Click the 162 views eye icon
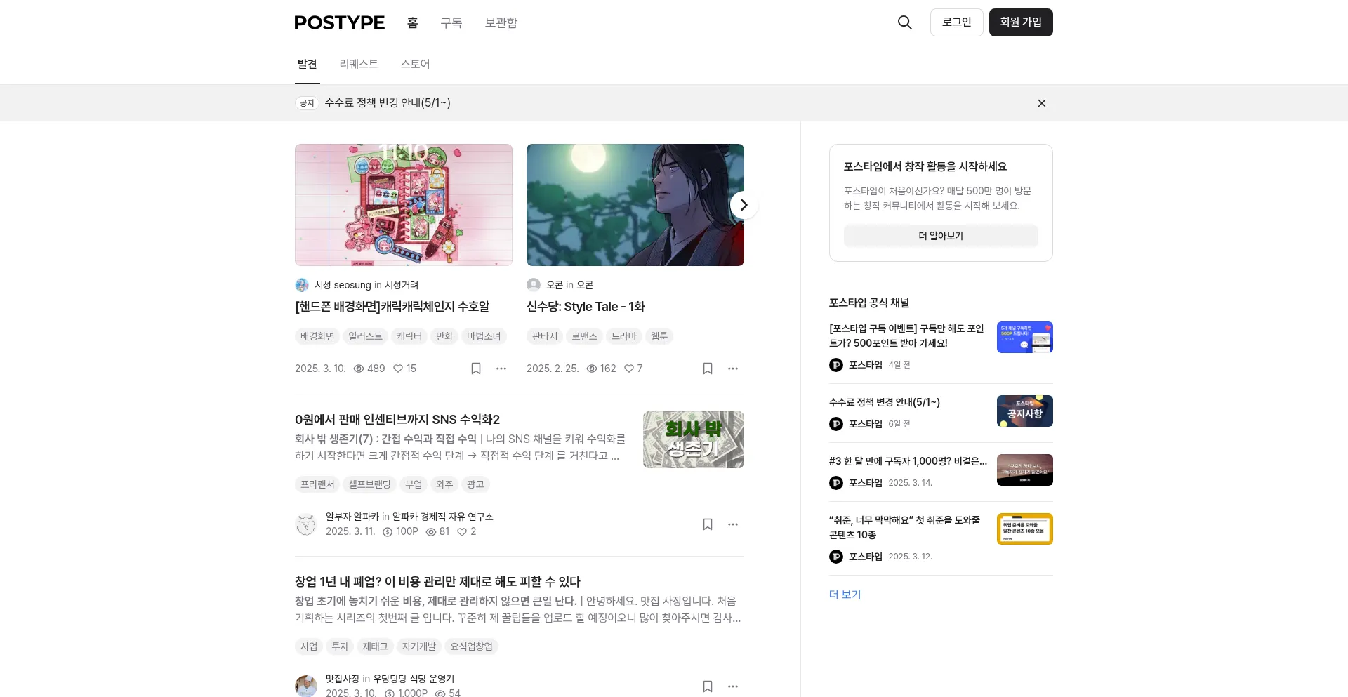This screenshot has width=1348, height=697. tap(592, 369)
